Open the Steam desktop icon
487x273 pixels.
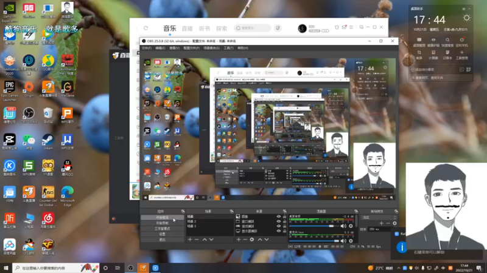coord(48,142)
